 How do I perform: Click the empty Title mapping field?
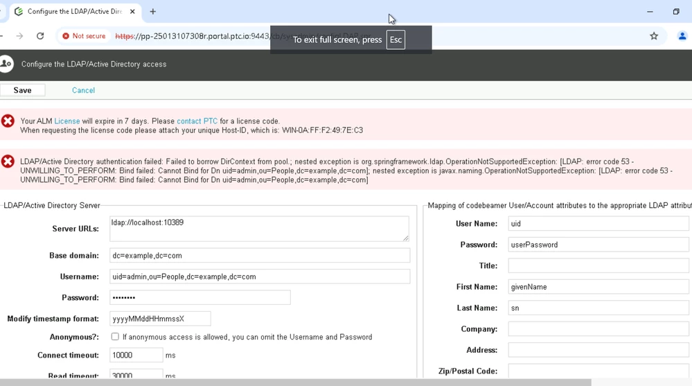pyautogui.click(x=598, y=265)
